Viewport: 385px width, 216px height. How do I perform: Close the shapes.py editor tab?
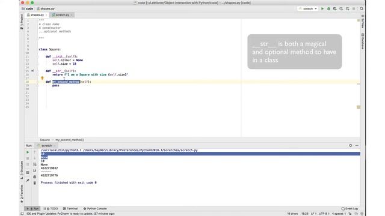[x=46, y=15]
